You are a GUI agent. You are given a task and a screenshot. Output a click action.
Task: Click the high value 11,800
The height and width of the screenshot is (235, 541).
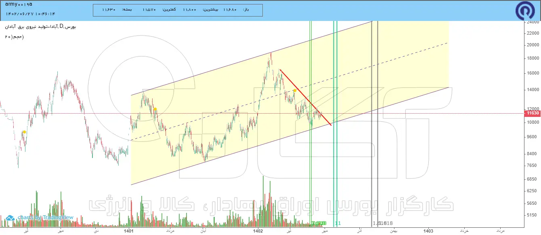point(189,9)
